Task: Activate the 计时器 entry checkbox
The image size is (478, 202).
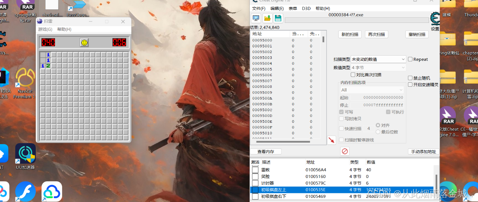Action: coord(255,183)
